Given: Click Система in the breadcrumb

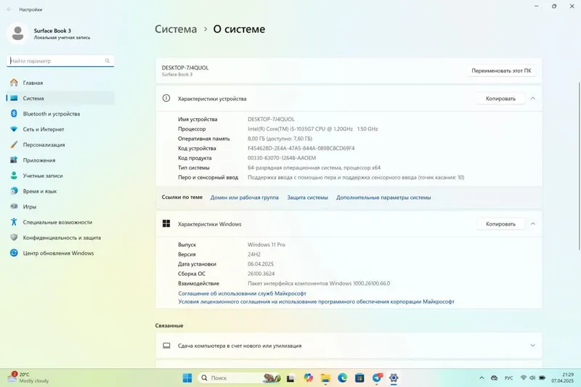Looking at the screenshot, I should [x=176, y=29].
